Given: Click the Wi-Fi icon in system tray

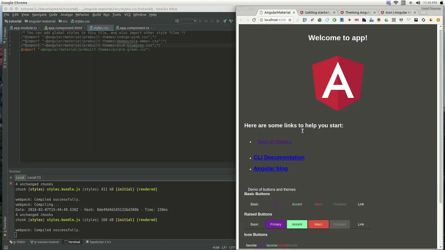Looking at the screenshot, I should click(396, 3).
